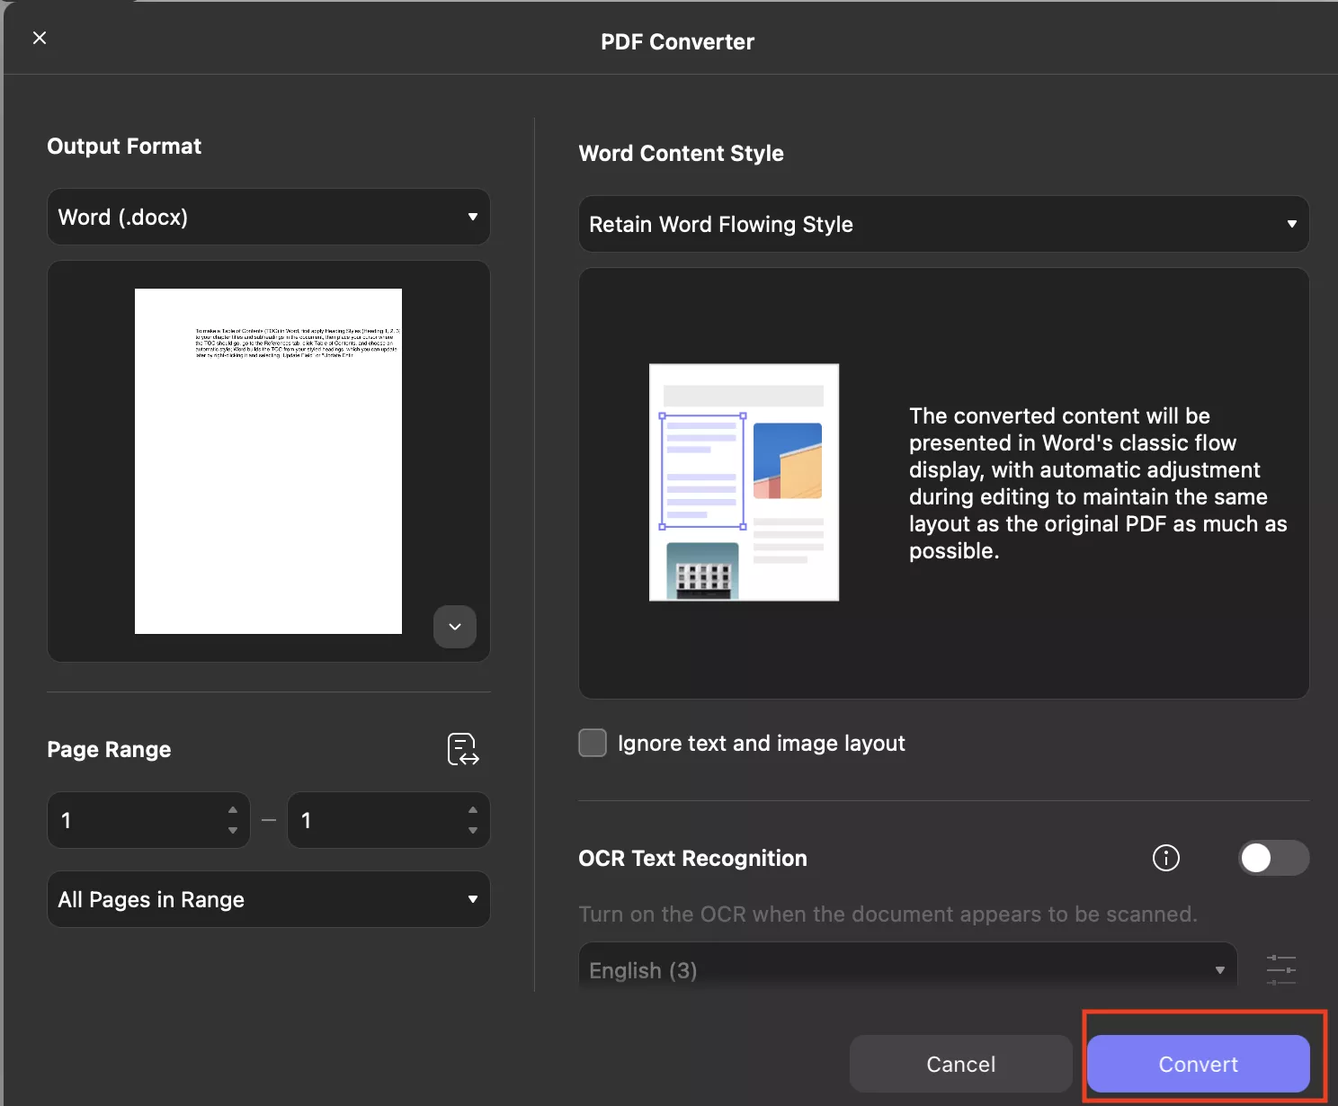Click the apply page range document icon

(461, 749)
